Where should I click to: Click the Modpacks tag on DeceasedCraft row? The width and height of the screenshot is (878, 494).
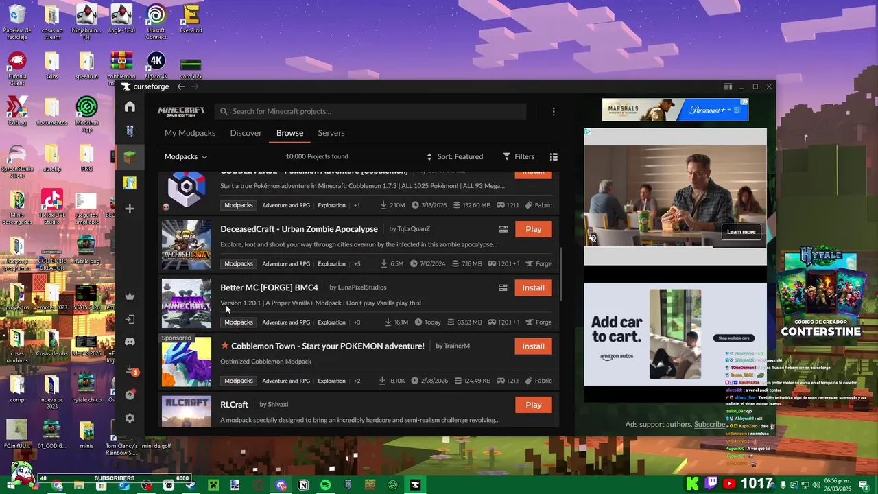point(239,263)
